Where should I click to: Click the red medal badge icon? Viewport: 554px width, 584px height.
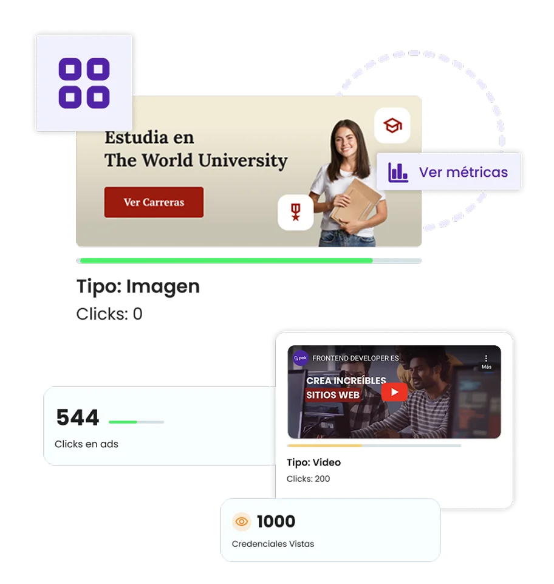tap(296, 212)
